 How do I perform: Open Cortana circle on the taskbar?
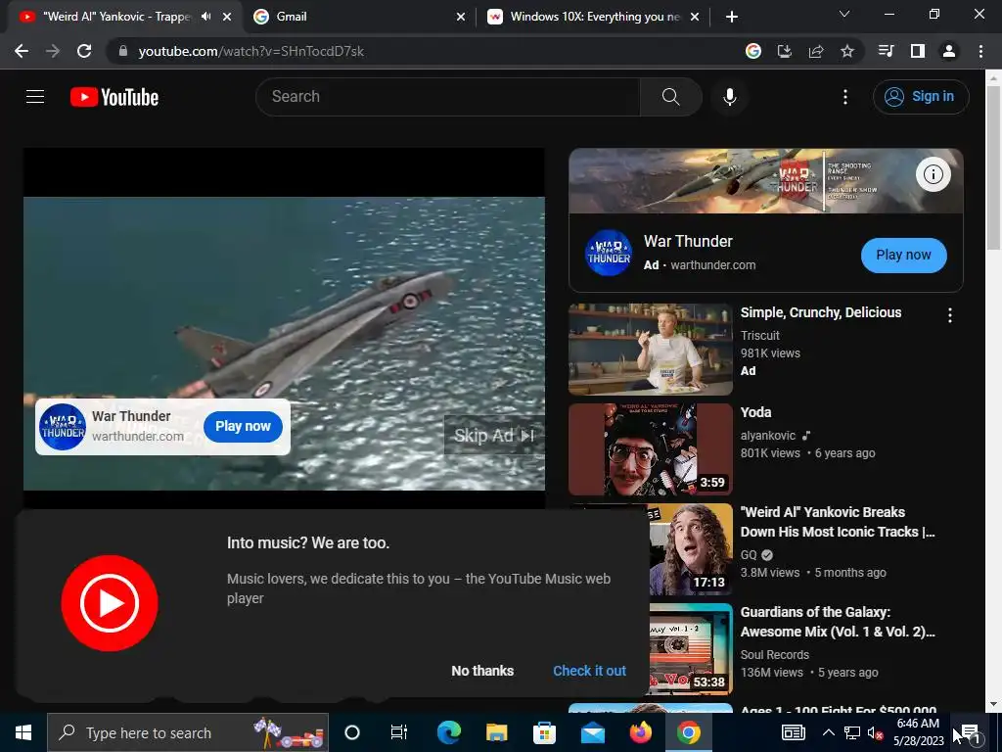(x=352, y=732)
